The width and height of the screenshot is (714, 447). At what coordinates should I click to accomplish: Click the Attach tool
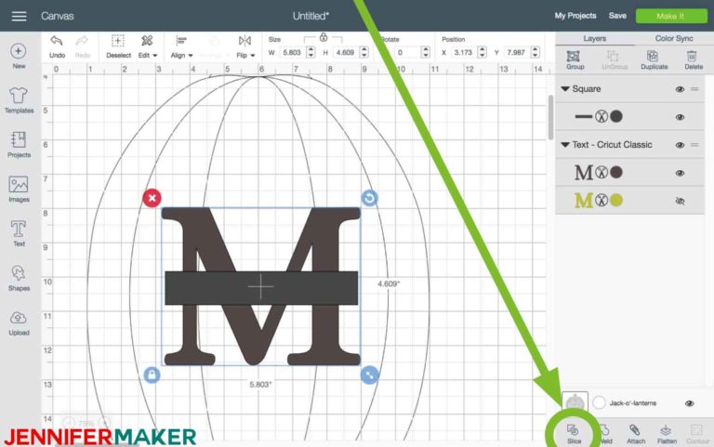click(636, 434)
